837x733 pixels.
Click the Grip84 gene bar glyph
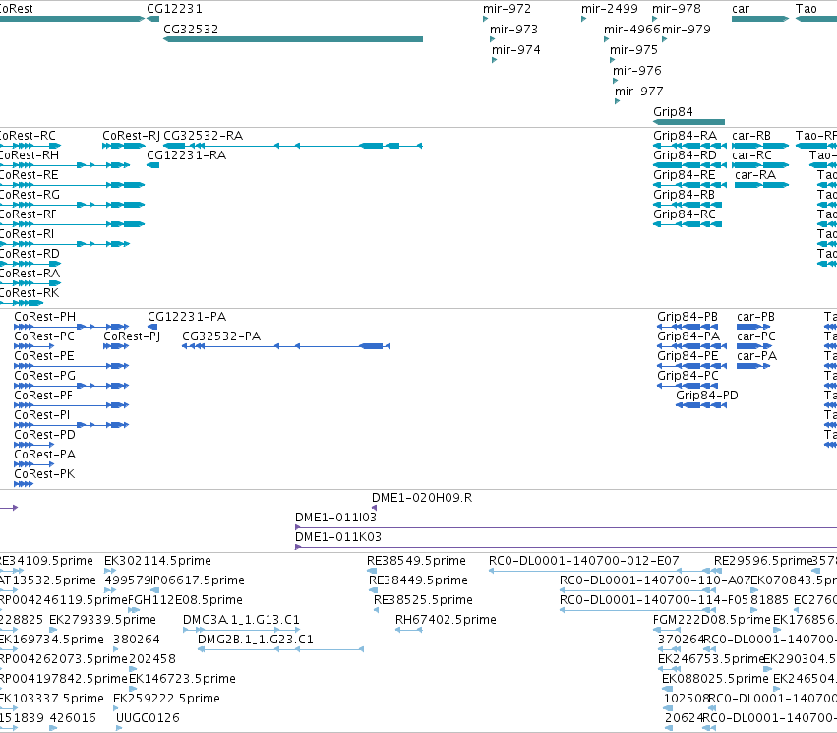(x=689, y=122)
